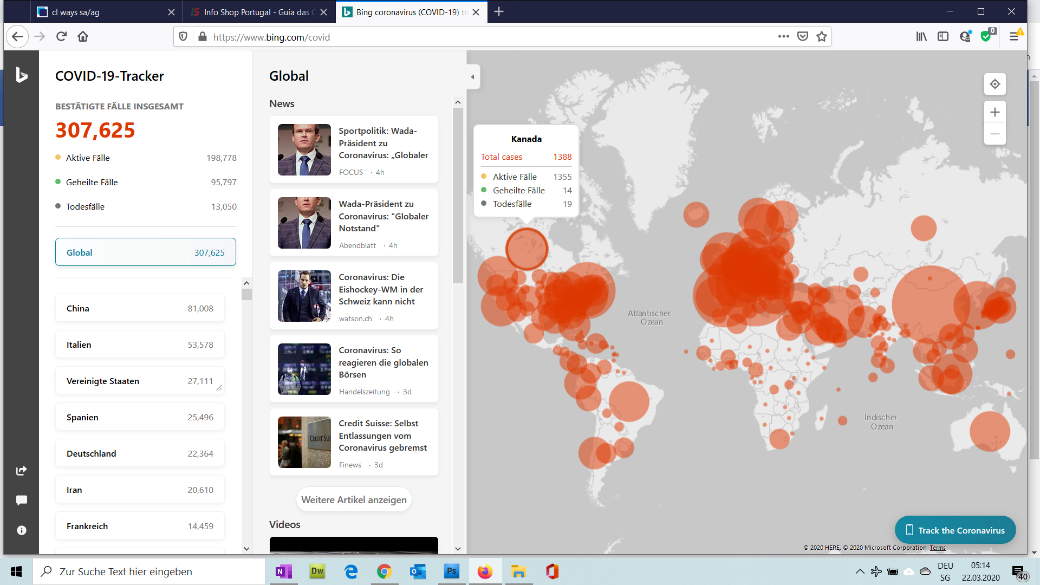Click 'Weitere Artikel anzeigen' button
1040x585 pixels.
(354, 499)
